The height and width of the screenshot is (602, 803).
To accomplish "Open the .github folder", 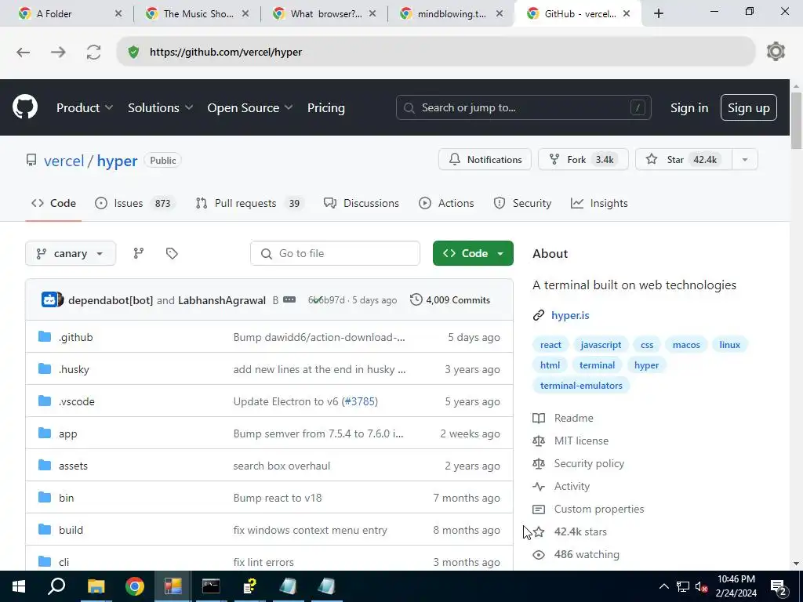I will [76, 337].
